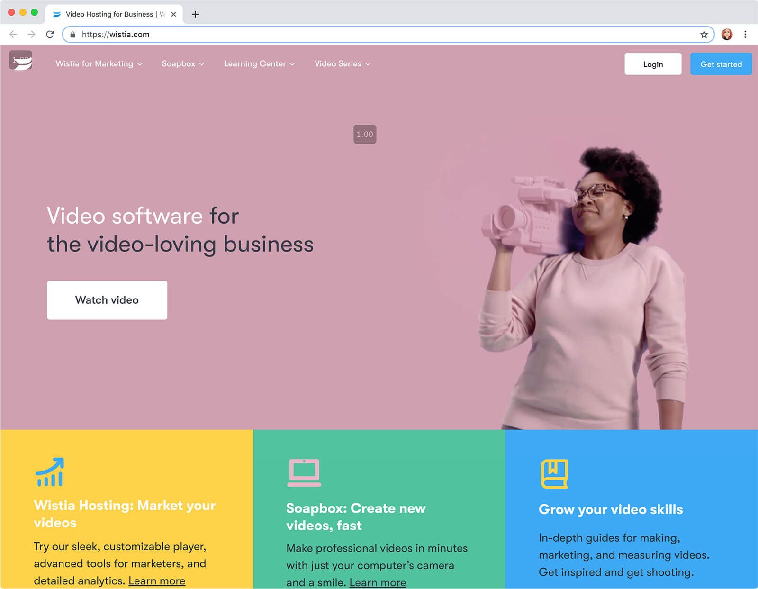Click the blue growth chart icon
The width and height of the screenshot is (758, 589).
point(50,472)
